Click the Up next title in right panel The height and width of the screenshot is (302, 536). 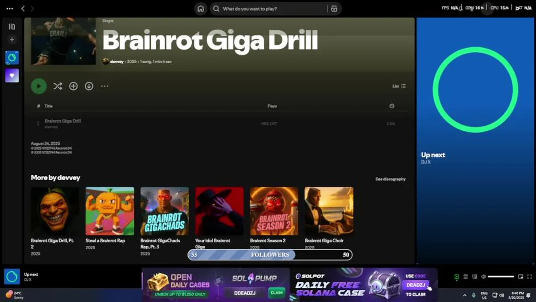point(433,155)
